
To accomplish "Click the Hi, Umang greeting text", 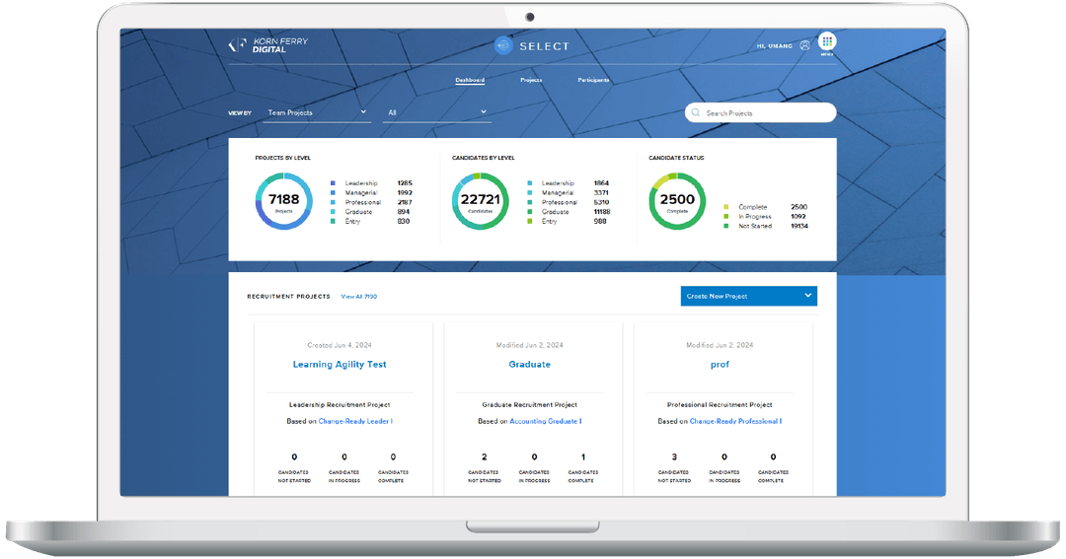I will coord(775,46).
